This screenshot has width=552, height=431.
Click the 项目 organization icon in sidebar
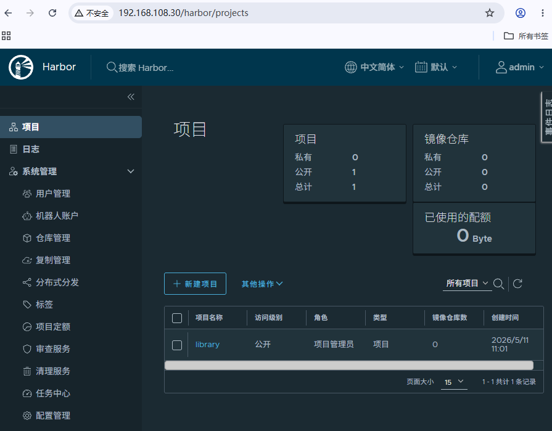tap(14, 127)
